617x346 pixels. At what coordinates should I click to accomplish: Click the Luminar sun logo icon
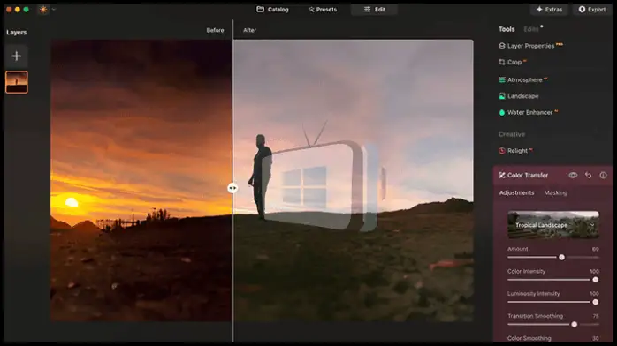43,10
